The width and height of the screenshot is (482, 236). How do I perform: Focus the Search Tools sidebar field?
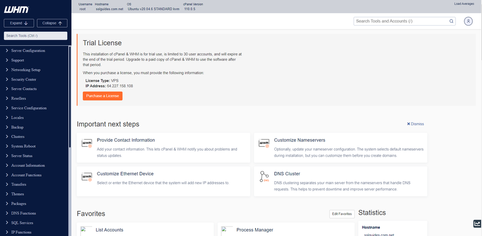pos(35,36)
